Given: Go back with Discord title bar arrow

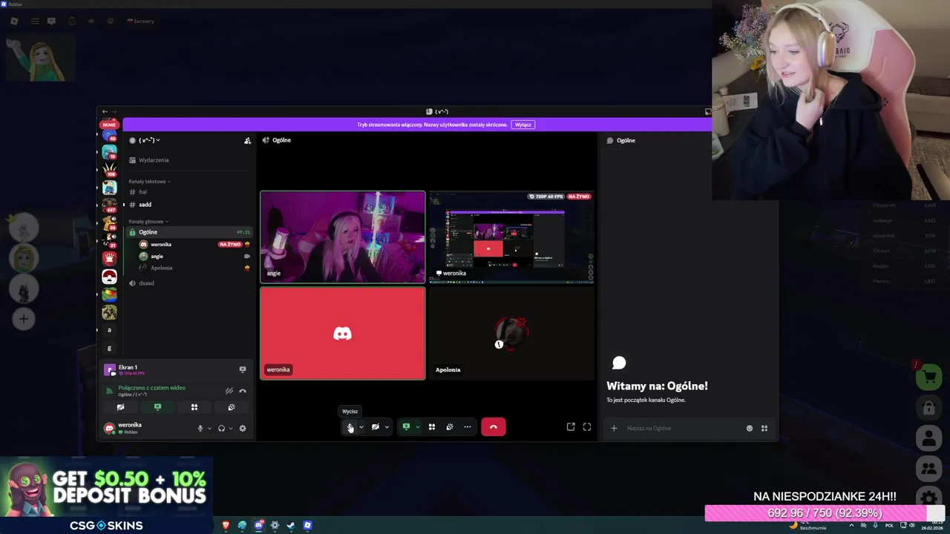Looking at the screenshot, I should click(105, 111).
